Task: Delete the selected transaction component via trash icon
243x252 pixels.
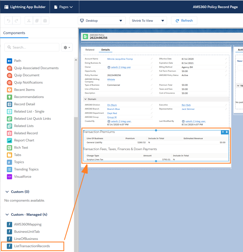Action: click(x=227, y=132)
